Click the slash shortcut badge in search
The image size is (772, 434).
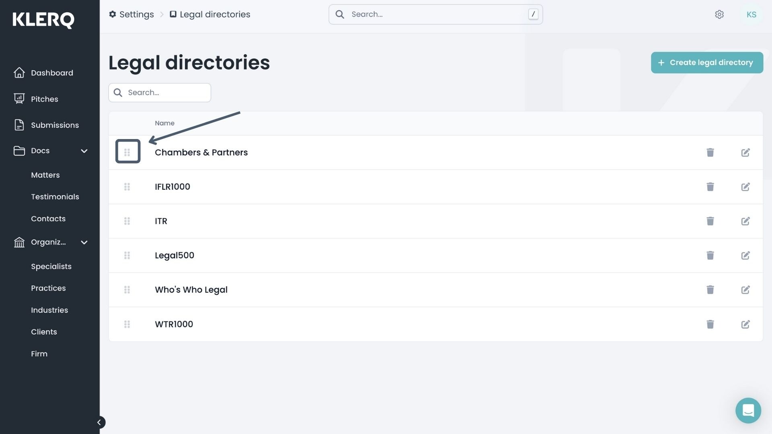tap(533, 14)
